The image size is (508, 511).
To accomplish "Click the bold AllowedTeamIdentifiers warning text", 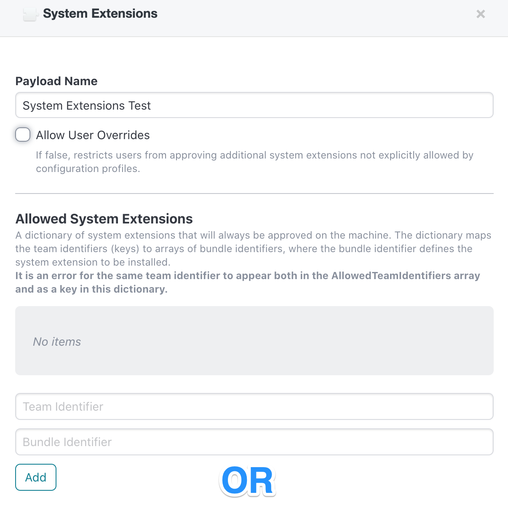I will coord(248,282).
